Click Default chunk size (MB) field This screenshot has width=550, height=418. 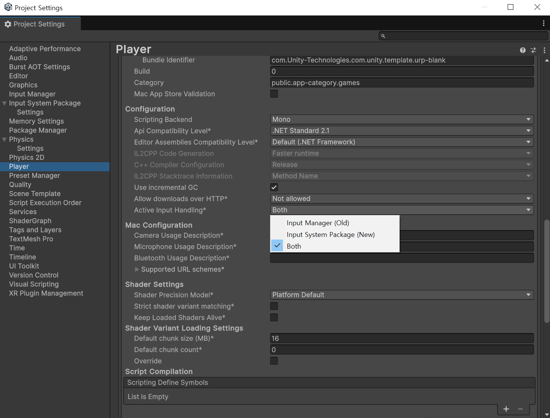pos(402,338)
